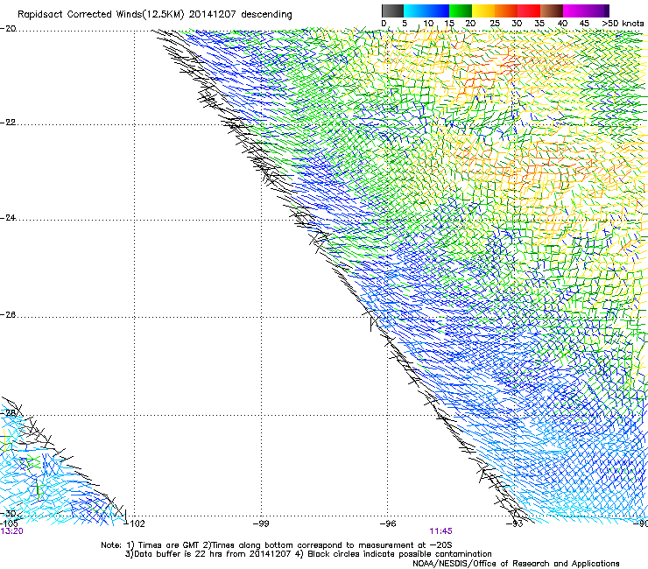648x569 pixels.
Task: Click the gray 0-5 knots legend swatch
Action: (392, 11)
